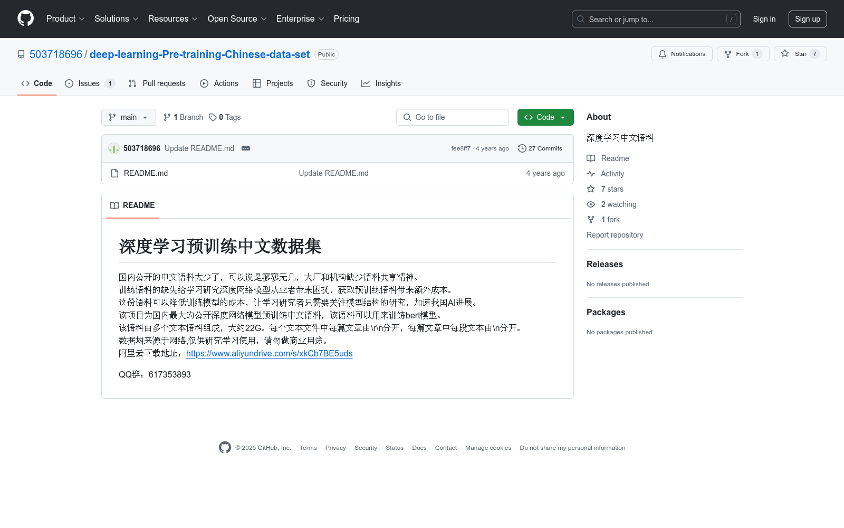Click the Sign in link

[x=764, y=19]
